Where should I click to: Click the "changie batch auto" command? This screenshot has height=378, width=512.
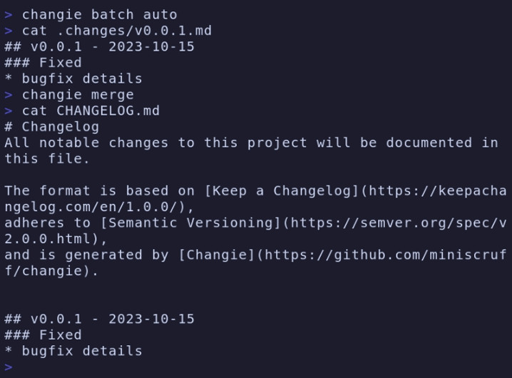(99, 14)
